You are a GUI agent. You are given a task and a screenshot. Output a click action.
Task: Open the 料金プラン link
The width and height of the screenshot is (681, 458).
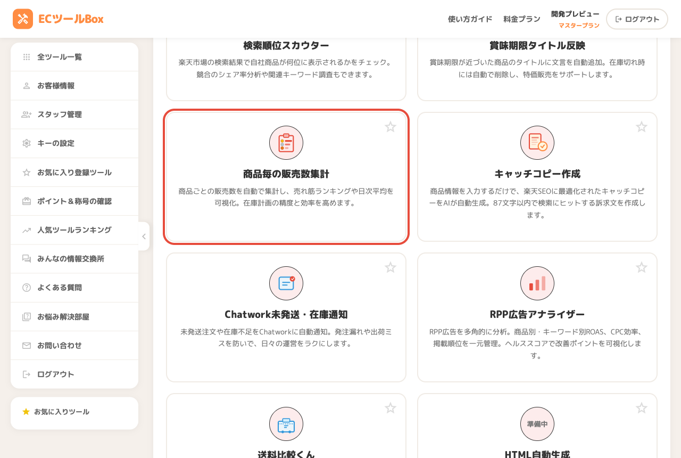pyautogui.click(x=522, y=19)
